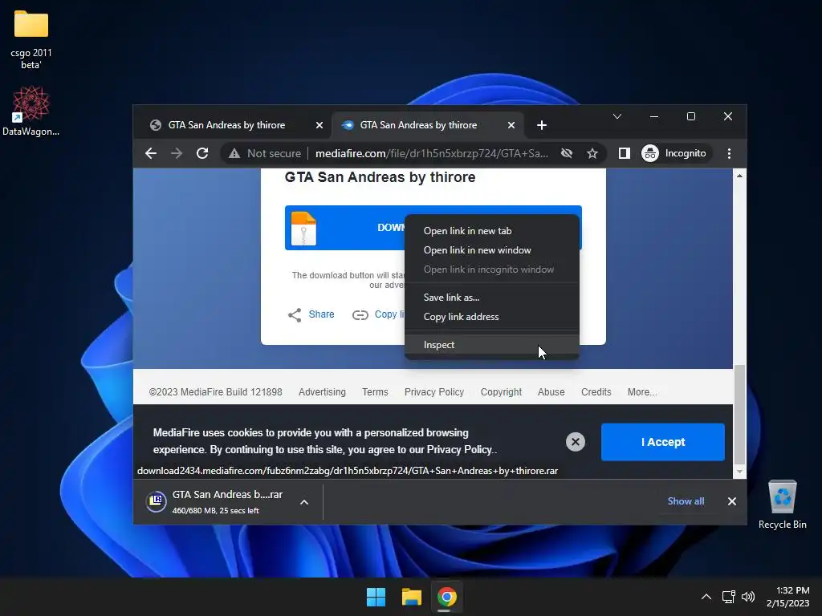The width and height of the screenshot is (822, 616).
Task: Click the Share link
Action: [x=321, y=314]
